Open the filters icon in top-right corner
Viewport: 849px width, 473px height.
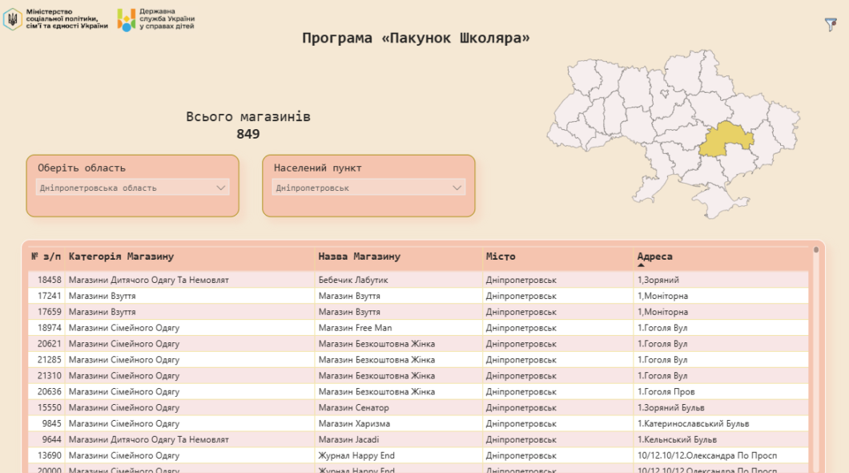pos(831,25)
